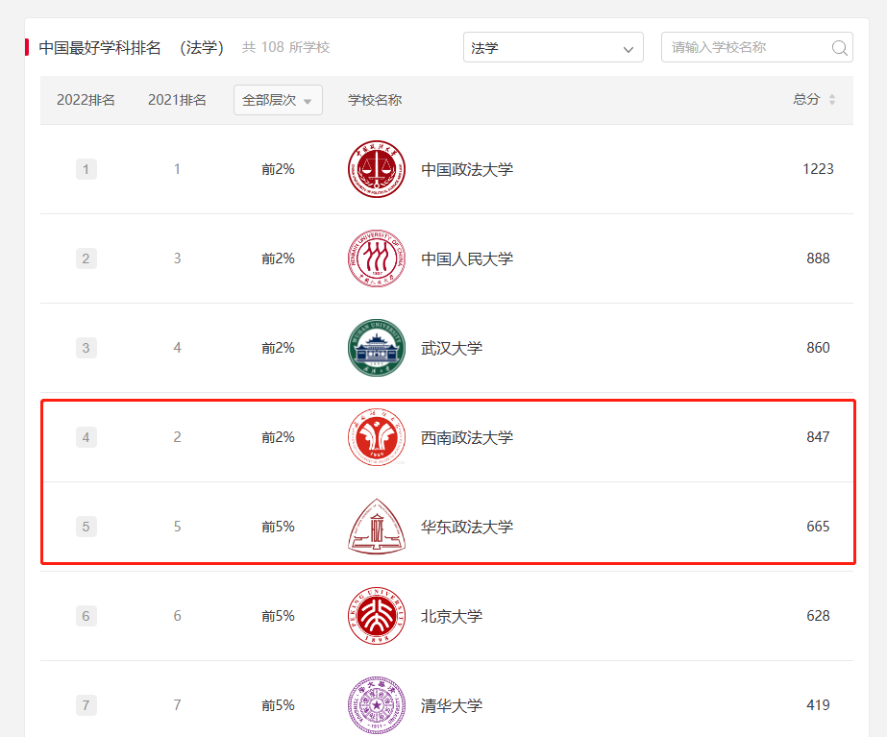Image resolution: width=887 pixels, height=737 pixels.
Task: Click the 2021 rank 3 for 中国人民大学
Action: pos(177,258)
